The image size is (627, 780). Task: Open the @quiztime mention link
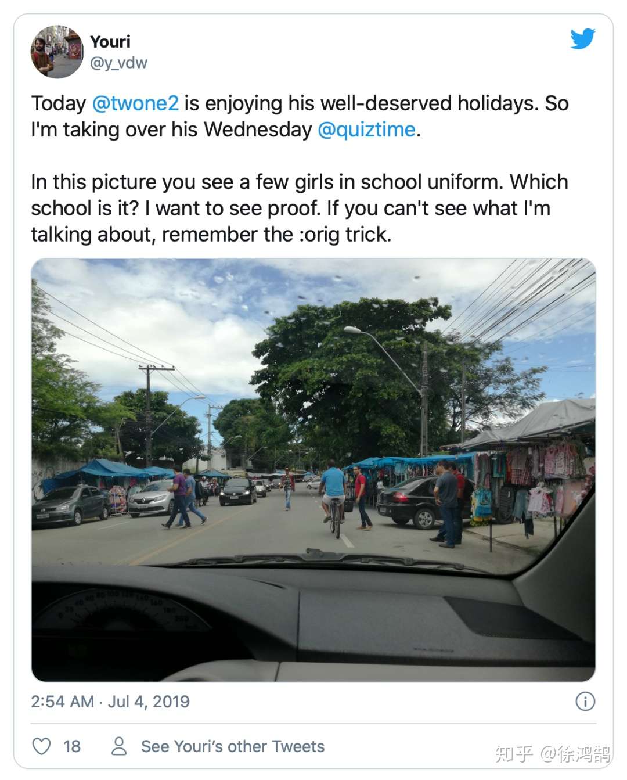click(x=366, y=130)
